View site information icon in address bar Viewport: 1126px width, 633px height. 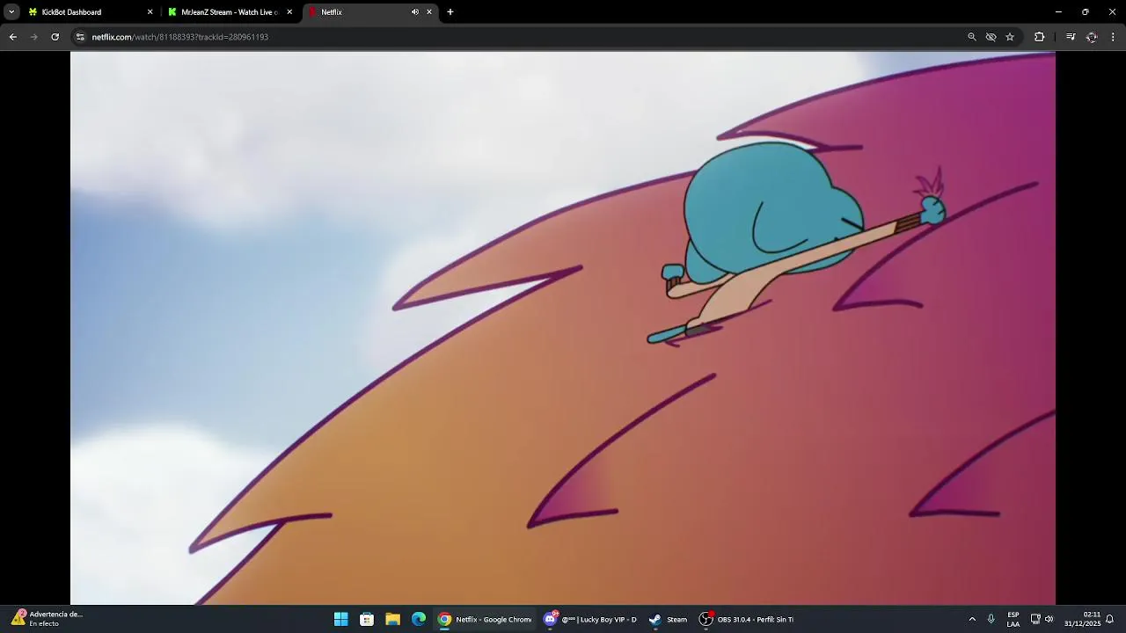tap(80, 37)
